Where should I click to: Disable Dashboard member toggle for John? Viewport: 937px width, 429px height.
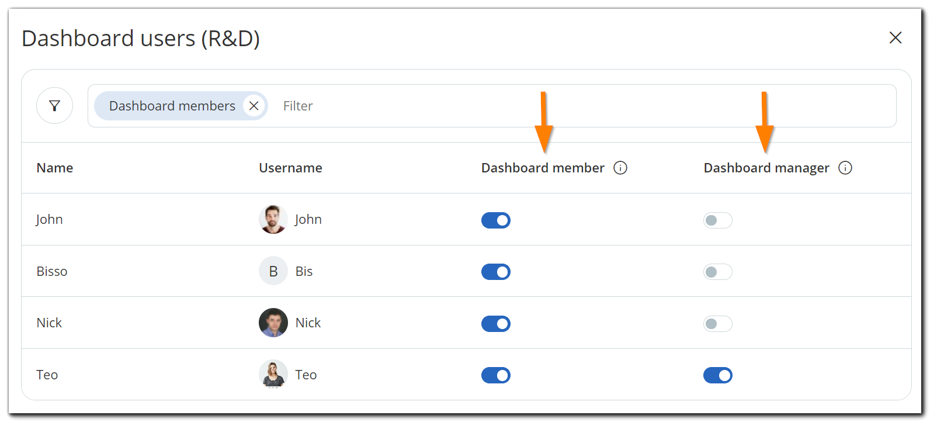[x=495, y=220]
